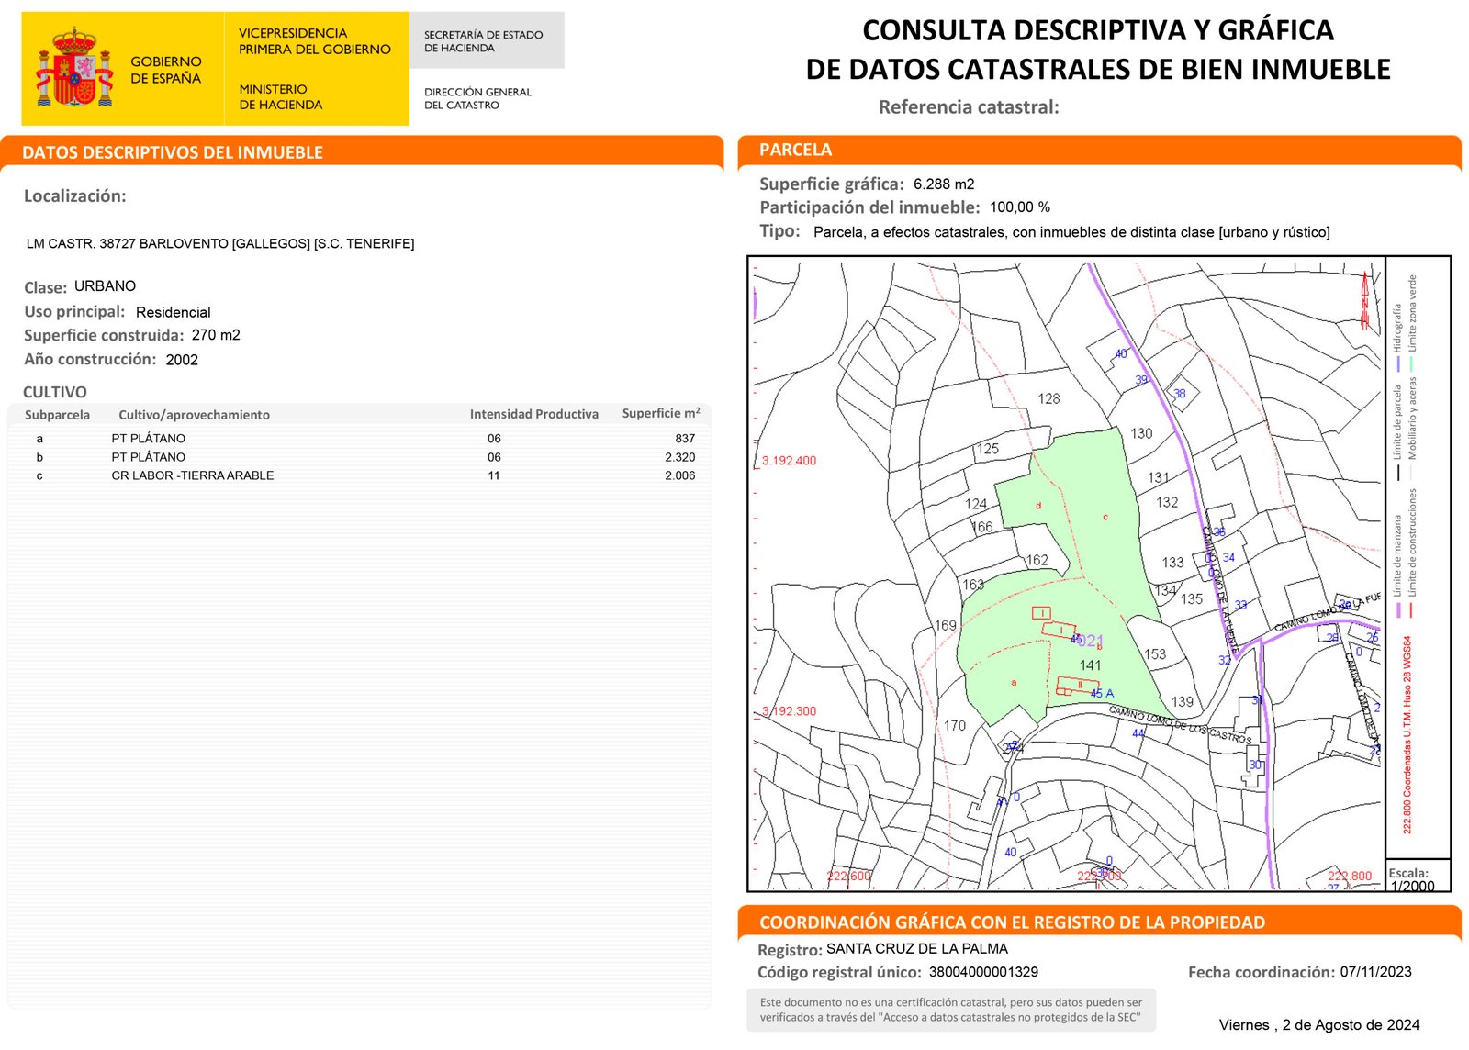This screenshot has width=1469, height=1050.
Task: Click the red north arrow on map
Action: [x=1365, y=300]
